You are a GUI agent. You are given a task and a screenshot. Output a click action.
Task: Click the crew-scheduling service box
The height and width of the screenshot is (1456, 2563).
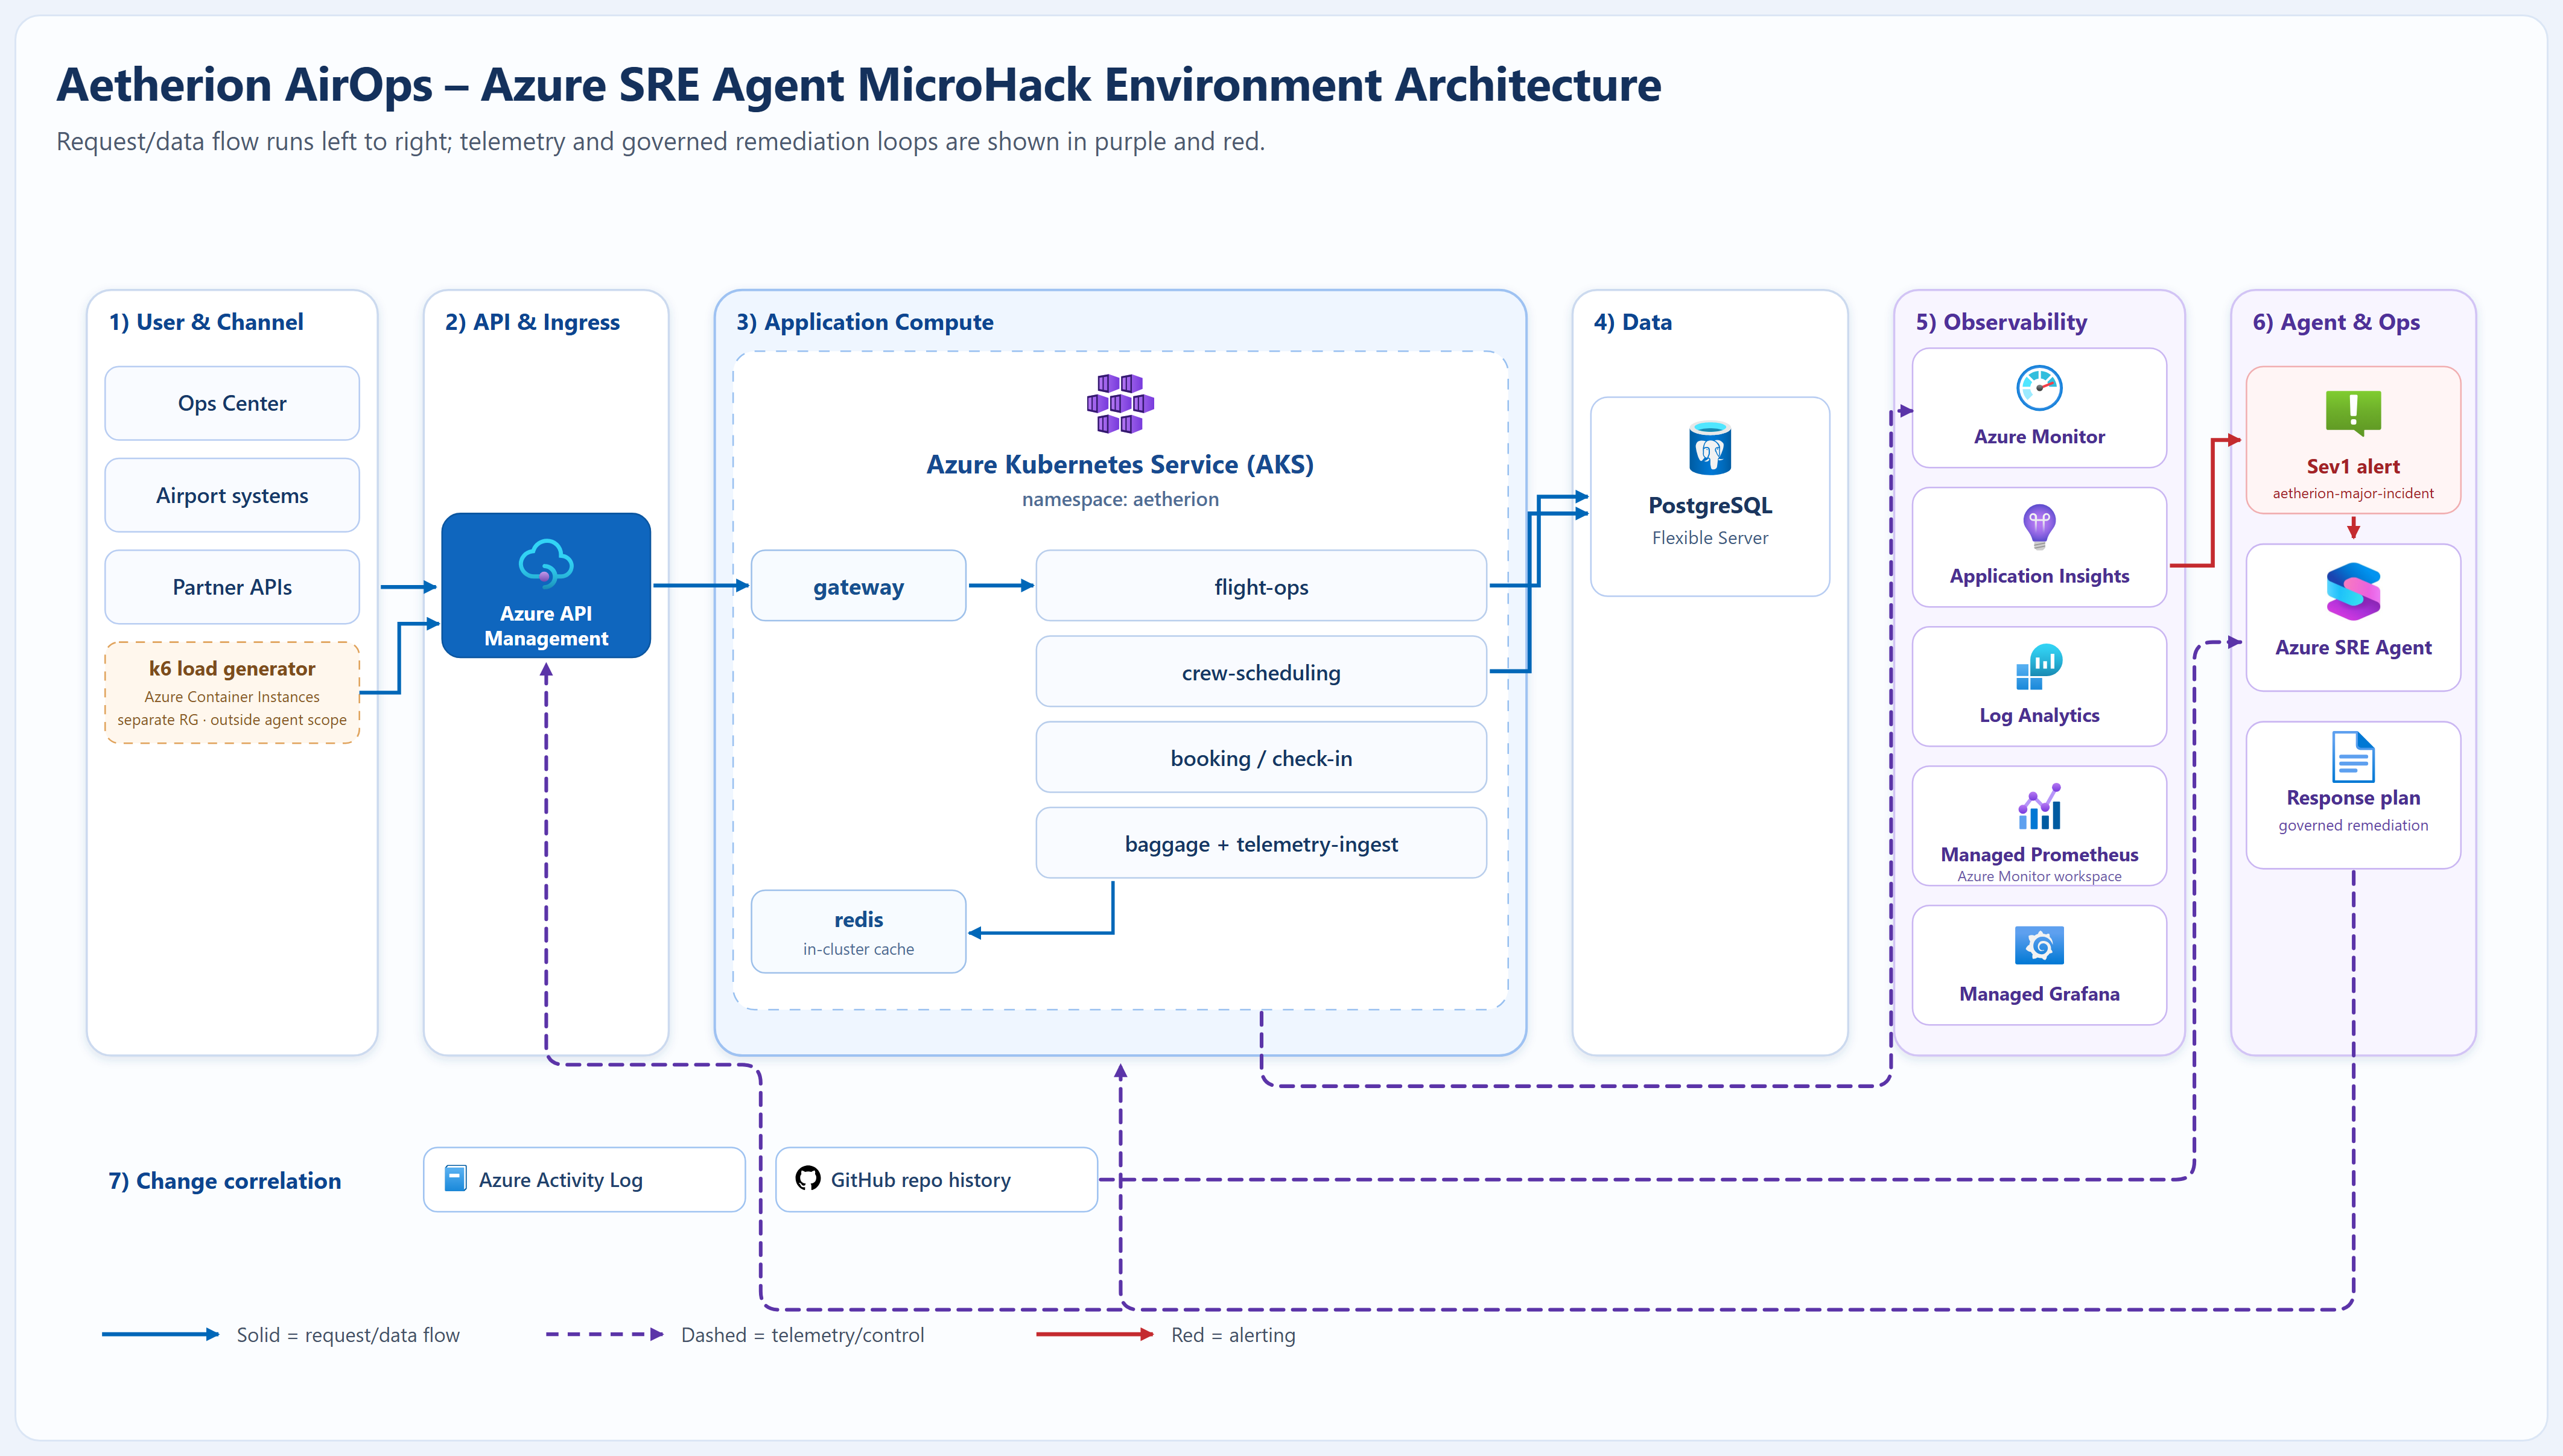[1261, 672]
